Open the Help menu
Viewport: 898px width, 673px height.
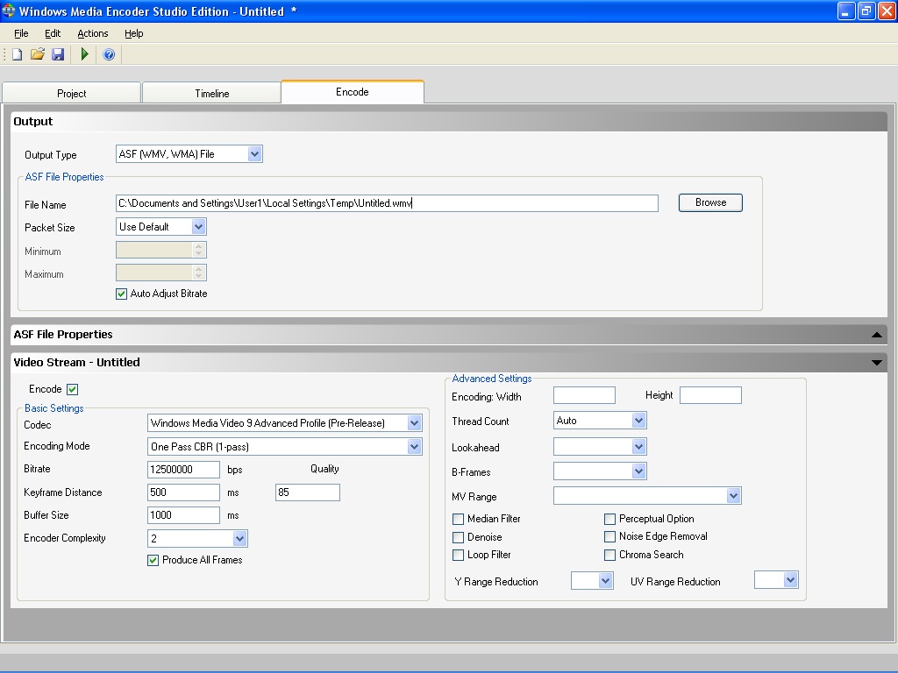point(134,33)
